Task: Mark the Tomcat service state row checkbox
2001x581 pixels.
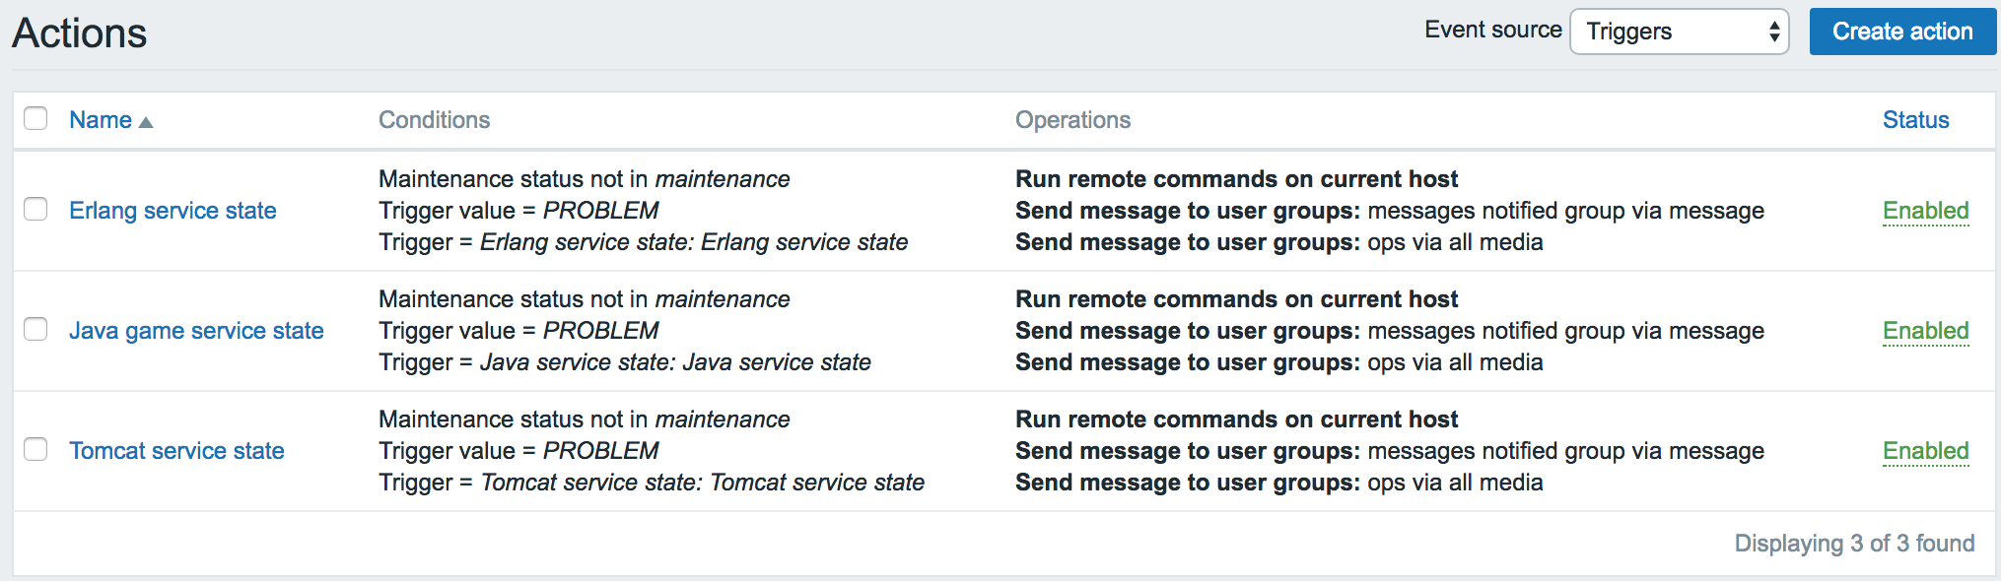Action: click(x=35, y=450)
